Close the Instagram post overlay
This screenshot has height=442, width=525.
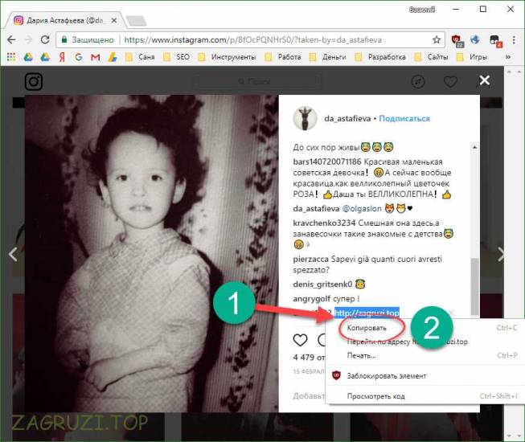pyautogui.click(x=484, y=80)
